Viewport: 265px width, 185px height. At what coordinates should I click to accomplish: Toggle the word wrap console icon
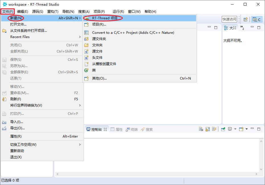[214, 129]
